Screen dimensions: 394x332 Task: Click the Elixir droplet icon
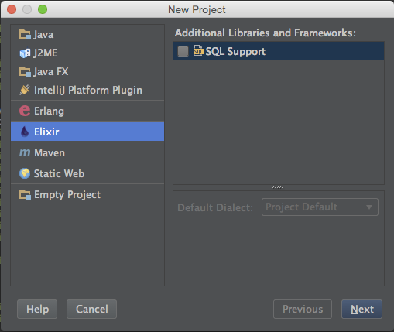25,132
